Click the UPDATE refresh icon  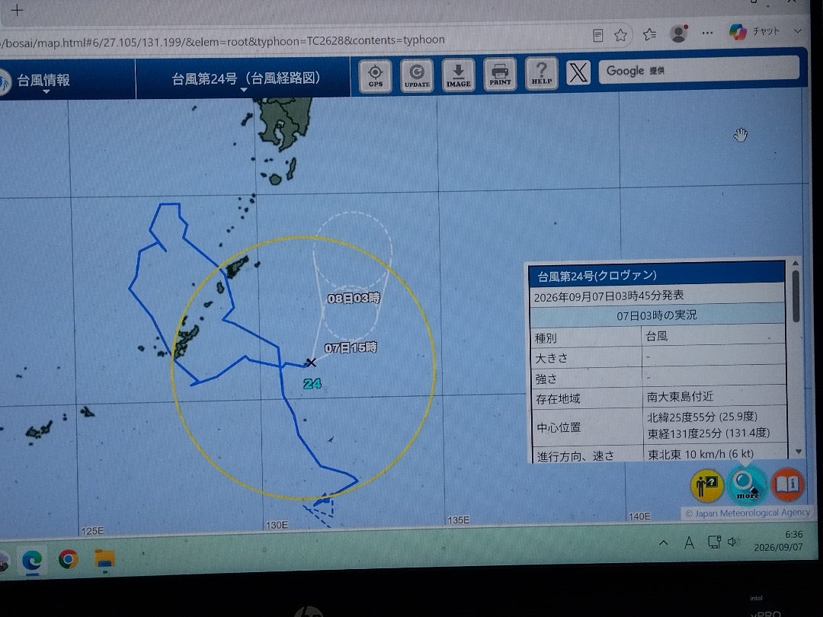point(417,76)
